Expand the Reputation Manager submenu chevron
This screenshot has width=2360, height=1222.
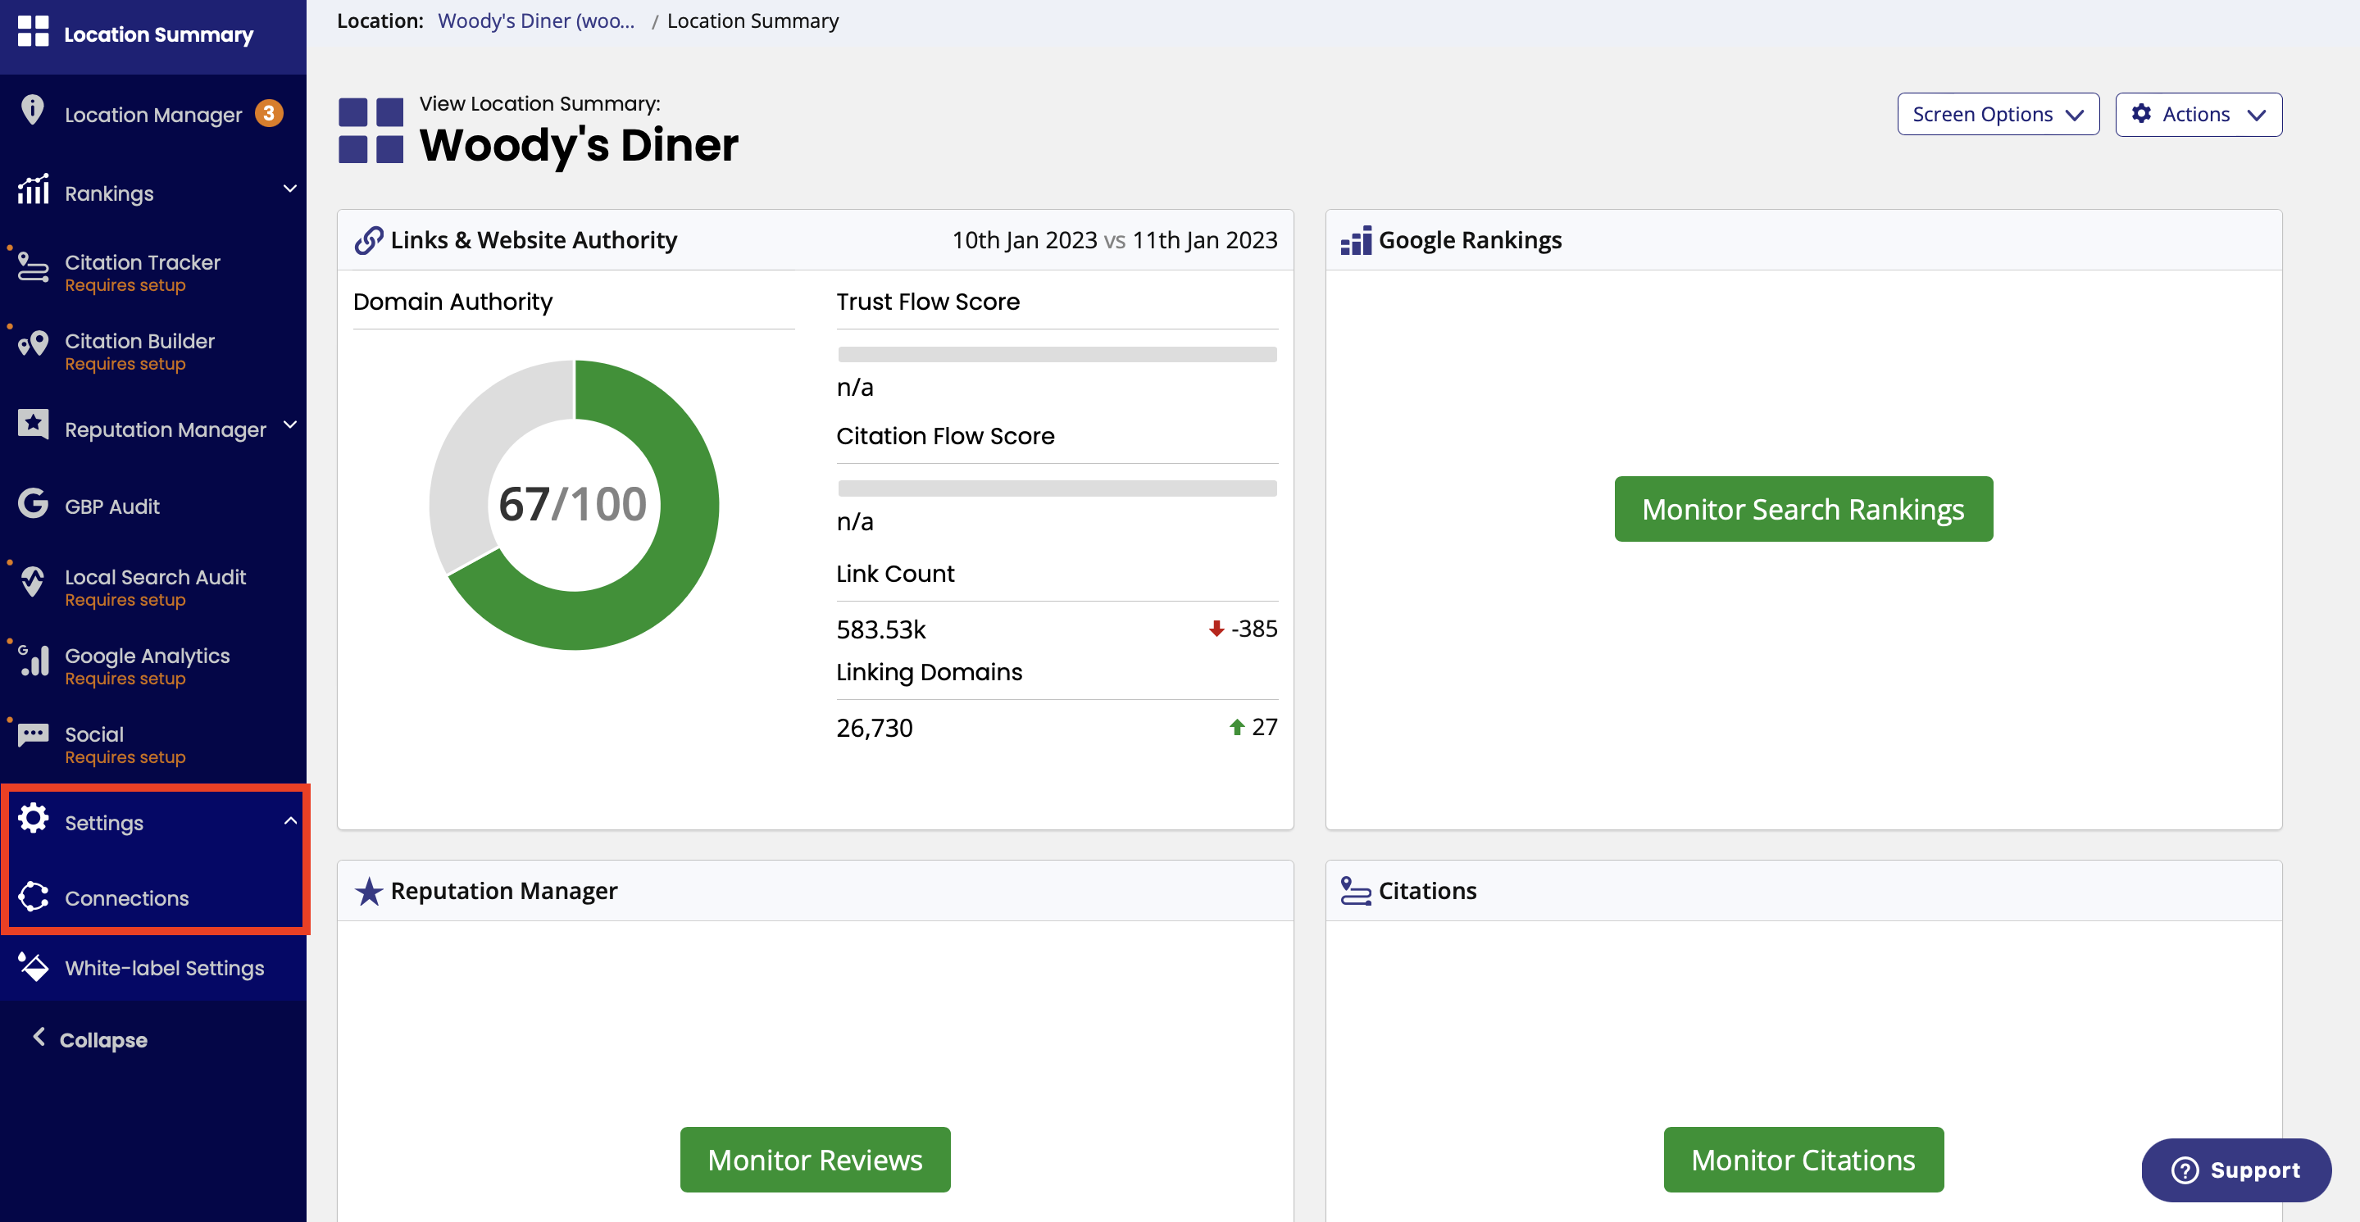(x=290, y=424)
